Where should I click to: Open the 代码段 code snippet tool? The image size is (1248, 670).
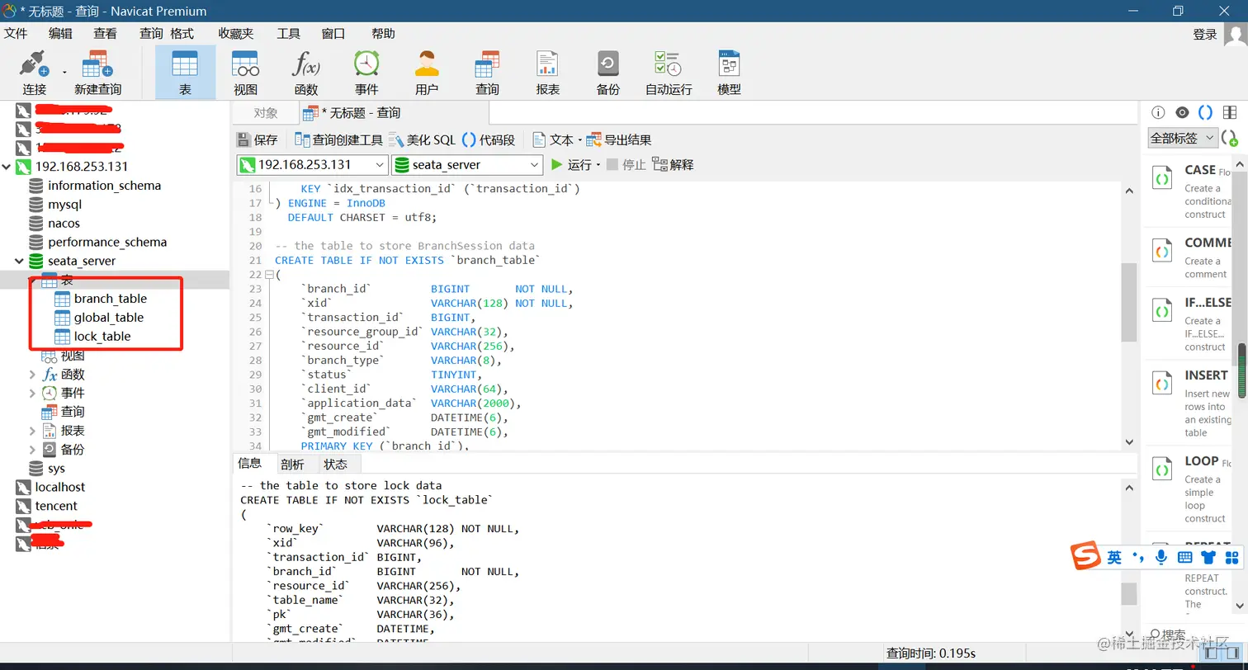point(488,139)
